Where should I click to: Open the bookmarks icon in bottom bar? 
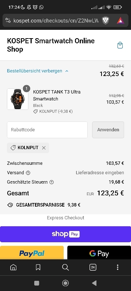[x=38, y=267]
